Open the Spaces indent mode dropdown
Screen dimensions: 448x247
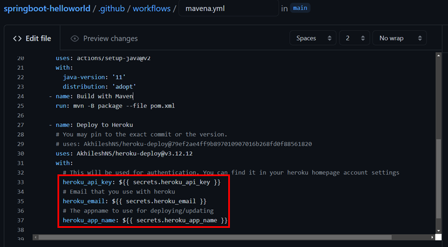pyautogui.click(x=313, y=38)
